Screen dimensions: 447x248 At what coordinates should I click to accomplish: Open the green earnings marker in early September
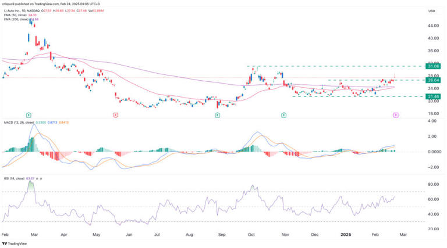[217, 116]
